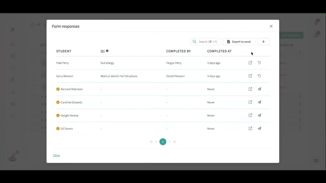Click the Export to excel button

[239, 42]
